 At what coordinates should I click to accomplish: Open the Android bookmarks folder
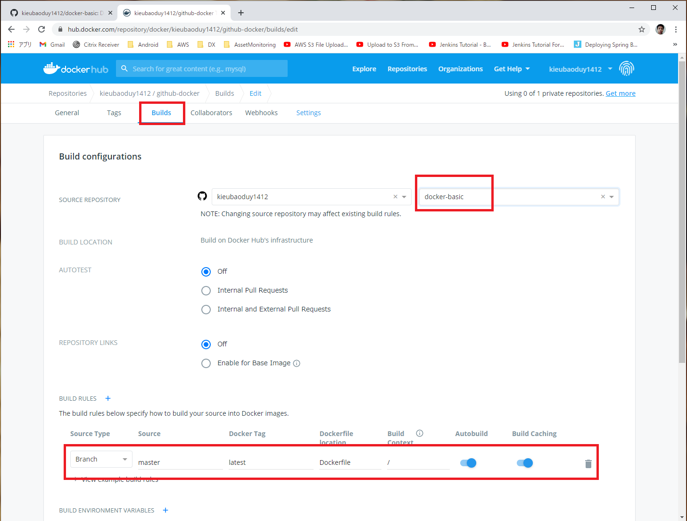click(143, 45)
